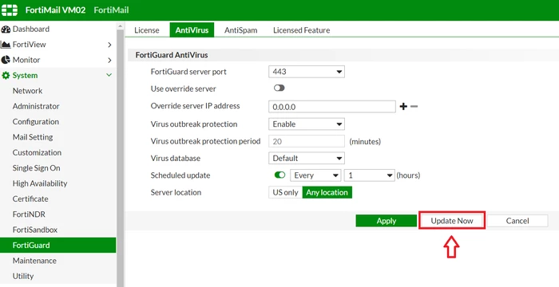The height and width of the screenshot is (287, 559).
Task: Click the Update Now button
Action: pos(452,221)
